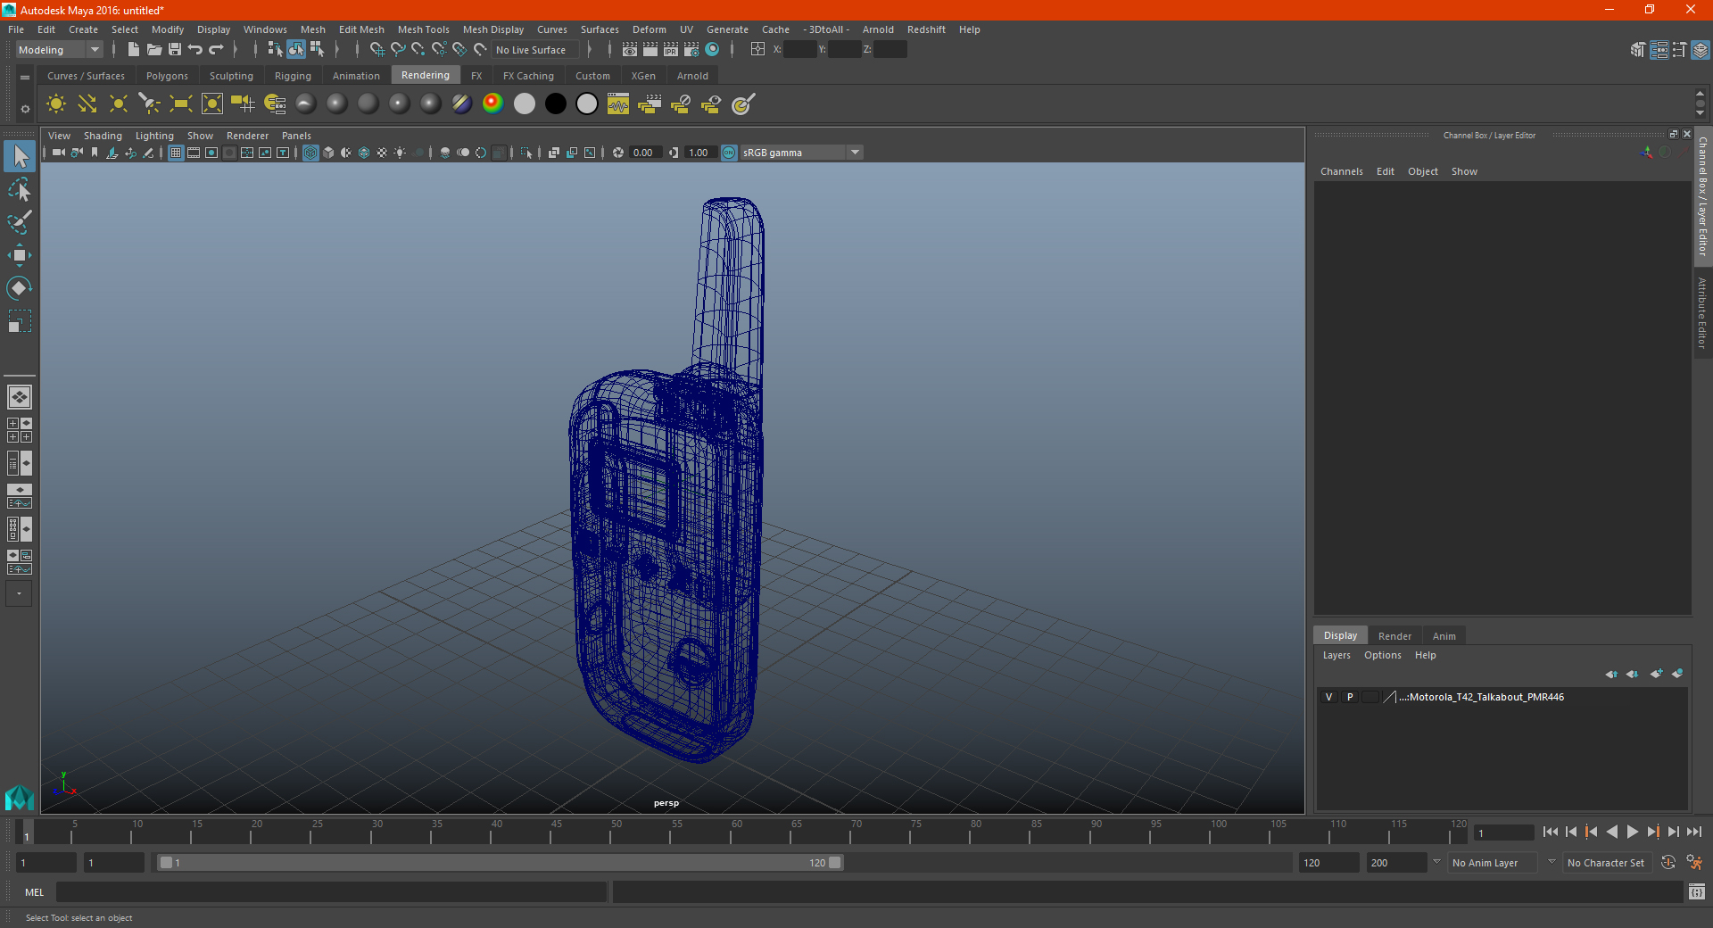The width and height of the screenshot is (1713, 928).
Task: Click No Live Surface field
Action: [535, 50]
